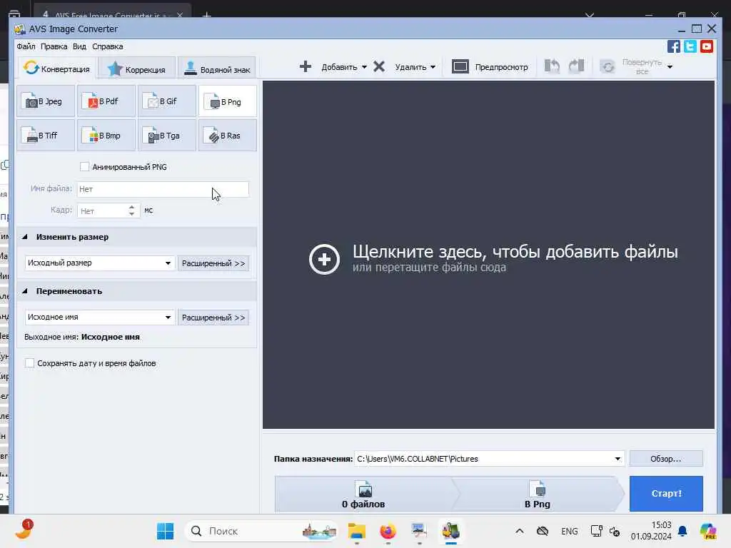Open the Twitter page icon
Screen dimensions: 731x548
pyautogui.click(x=690, y=46)
